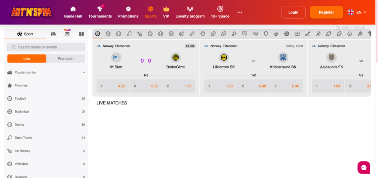Open the three-dots more menu in header
The image size is (378, 178).
[x=240, y=12]
